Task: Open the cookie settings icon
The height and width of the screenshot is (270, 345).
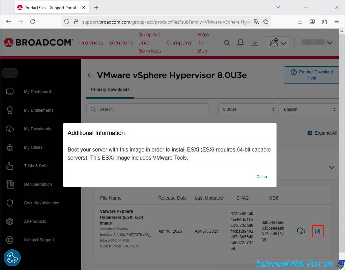Action: (12, 258)
